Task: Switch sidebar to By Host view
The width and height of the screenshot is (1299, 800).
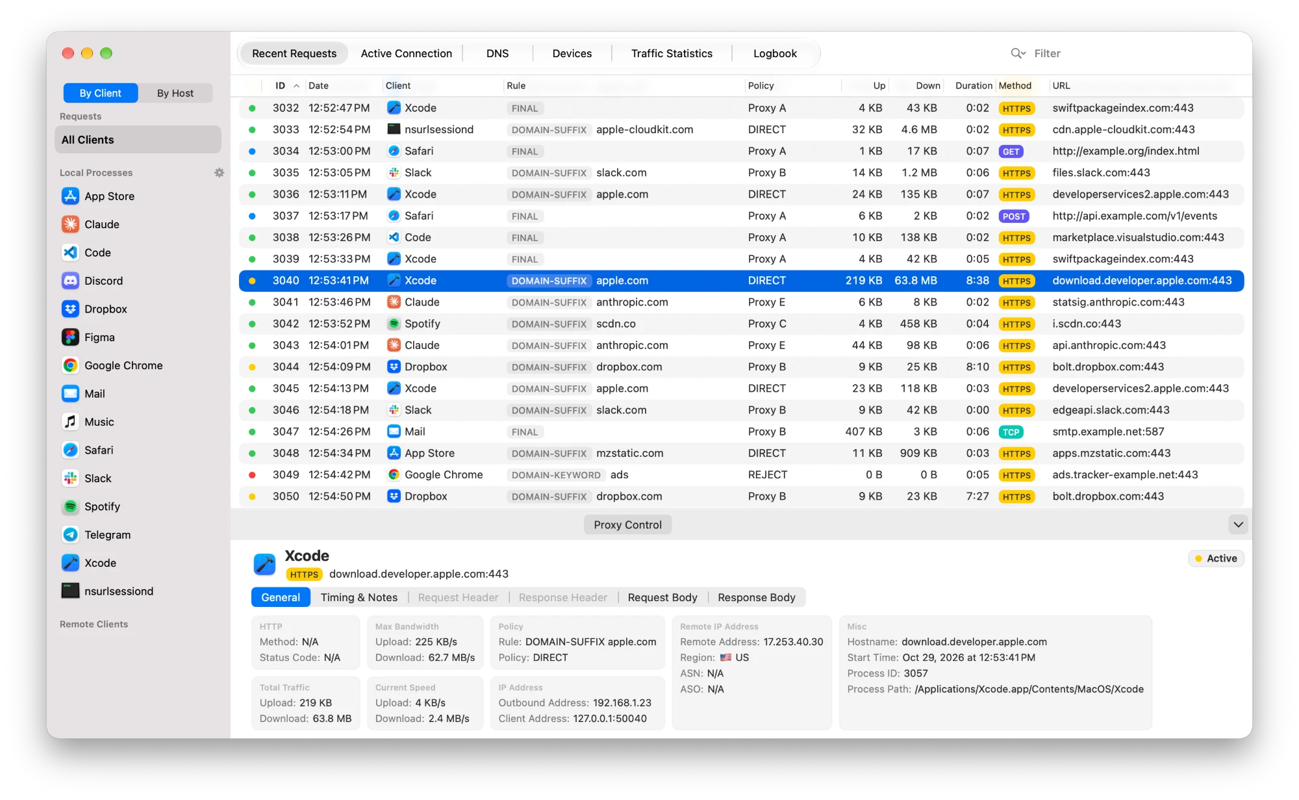Action: point(175,93)
